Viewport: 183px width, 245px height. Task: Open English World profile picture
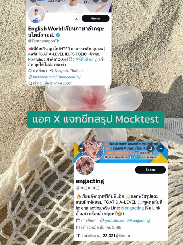point(37,15)
